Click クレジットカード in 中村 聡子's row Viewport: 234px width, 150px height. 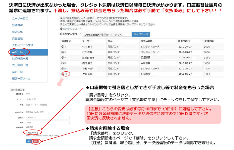coord(150,47)
